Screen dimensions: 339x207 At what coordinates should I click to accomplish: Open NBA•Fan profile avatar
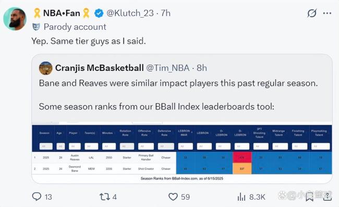coord(15,19)
